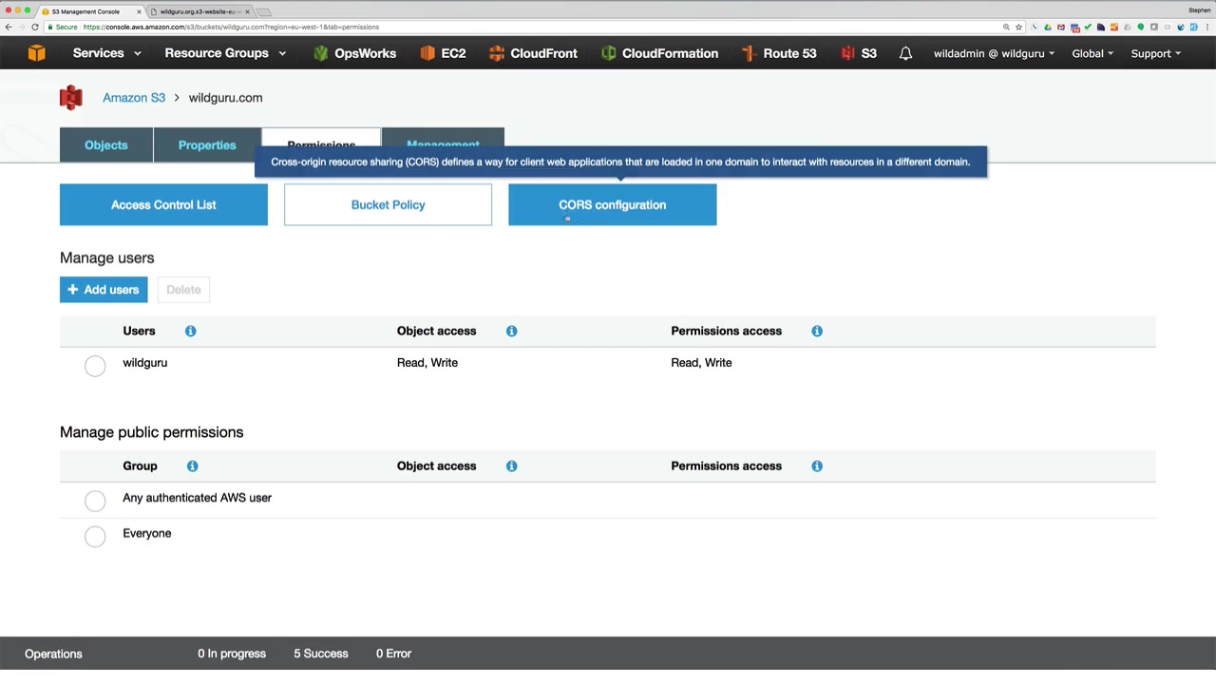Click the OpsWorks shortcut label

tap(366, 53)
